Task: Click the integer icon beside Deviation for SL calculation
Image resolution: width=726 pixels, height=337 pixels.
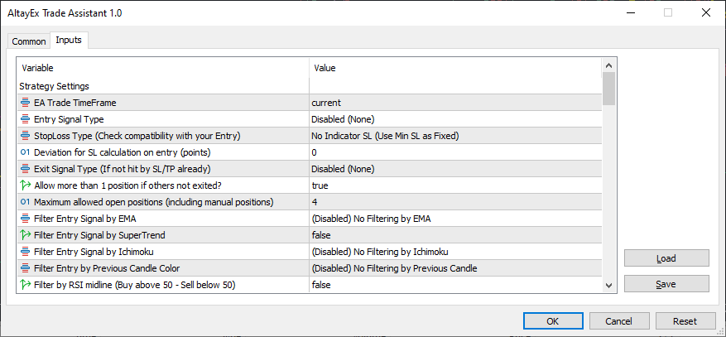Action: pos(26,152)
